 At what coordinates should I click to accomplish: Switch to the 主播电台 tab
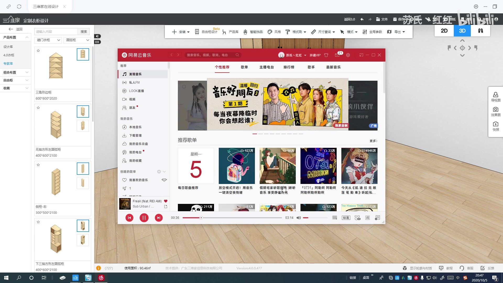[266, 67]
